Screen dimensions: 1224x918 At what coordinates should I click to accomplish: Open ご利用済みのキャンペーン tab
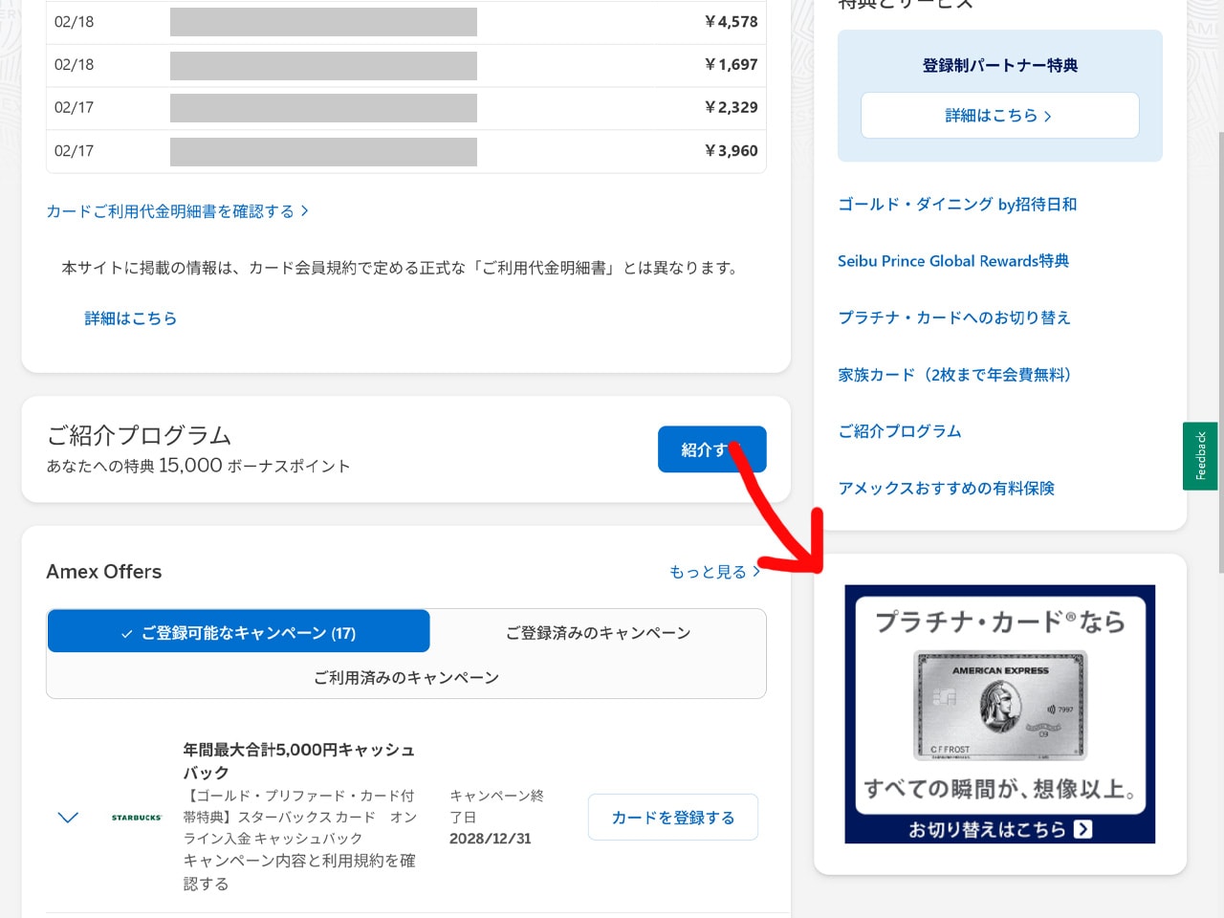(x=406, y=677)
